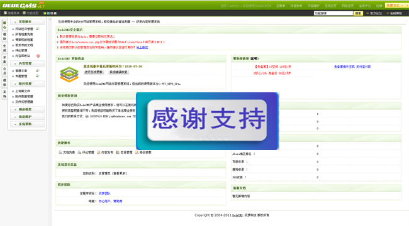
Task: Open the 快捷方式 shortcuts dropdown
Action: click(395, 6)
